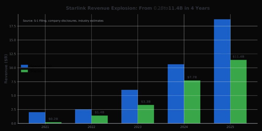Select the 2021 blue bar
The height and width of the screenshot is (131, 262).
pyautogui.click(x=37, y=118)
